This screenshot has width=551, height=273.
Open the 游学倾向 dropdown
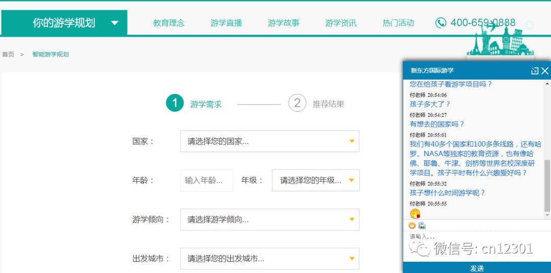tap(269, 219)
